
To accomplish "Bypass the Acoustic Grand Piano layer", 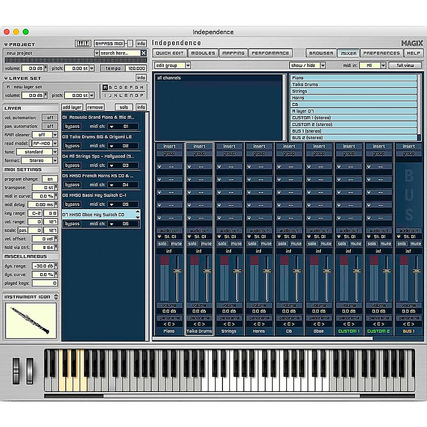I will pyautogui.click(x=72, y=126).
